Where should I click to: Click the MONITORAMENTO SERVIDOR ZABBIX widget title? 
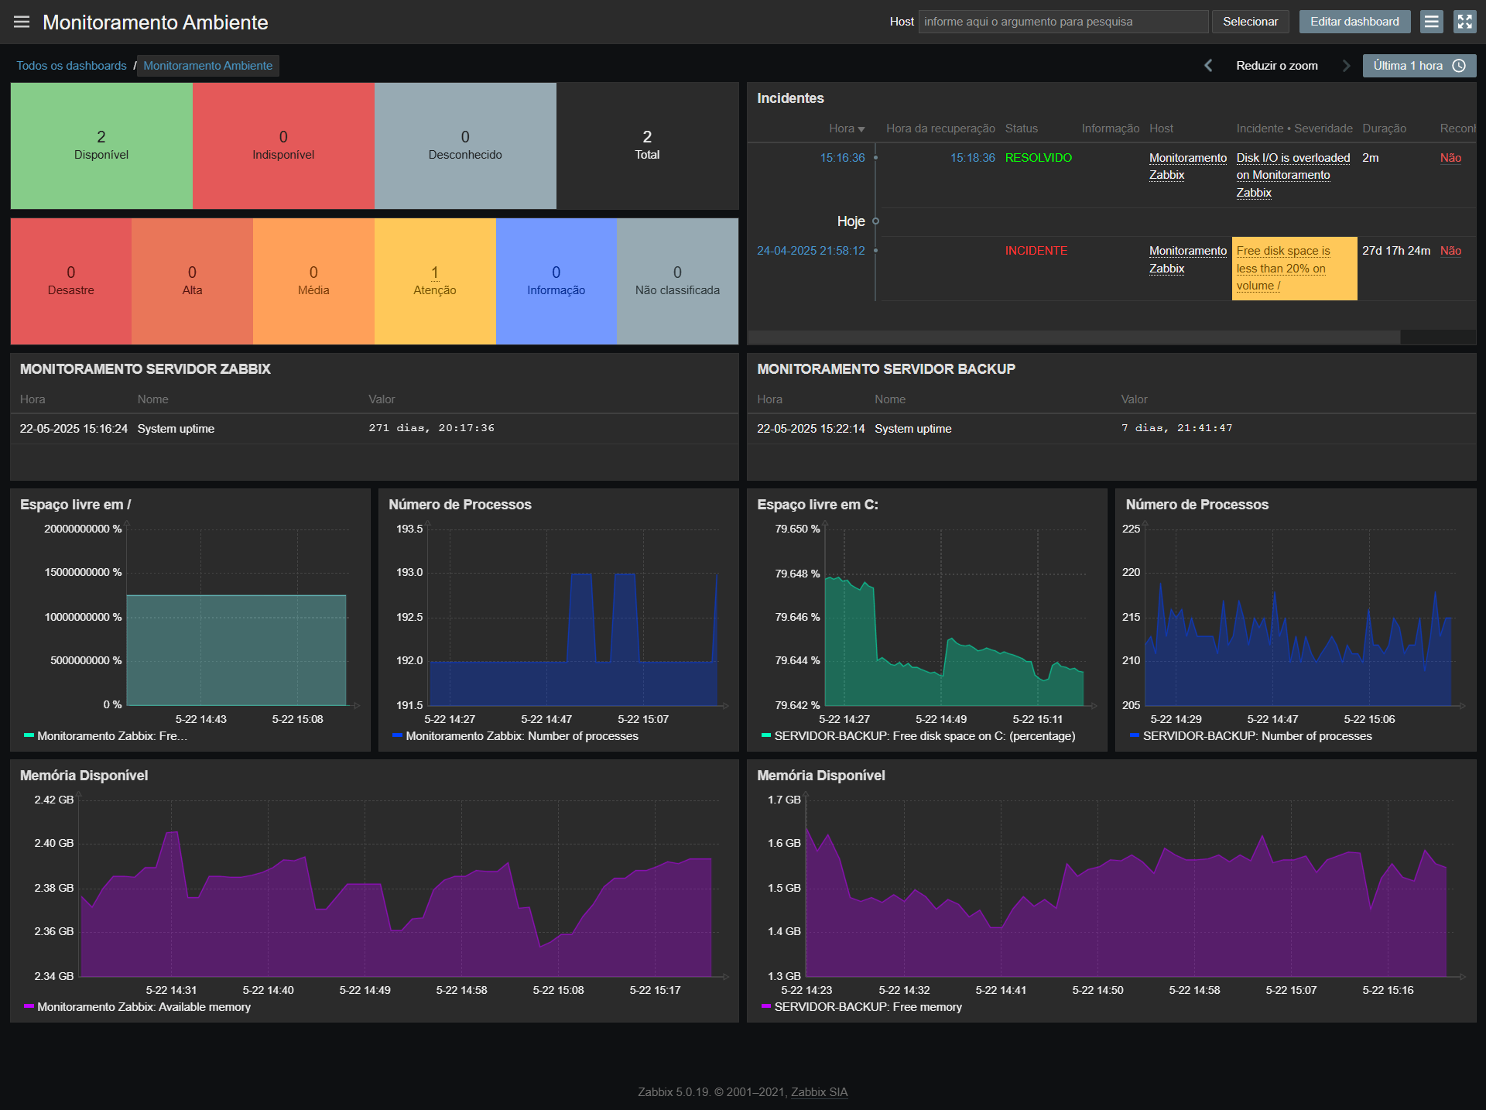click(x=146, y=369)
